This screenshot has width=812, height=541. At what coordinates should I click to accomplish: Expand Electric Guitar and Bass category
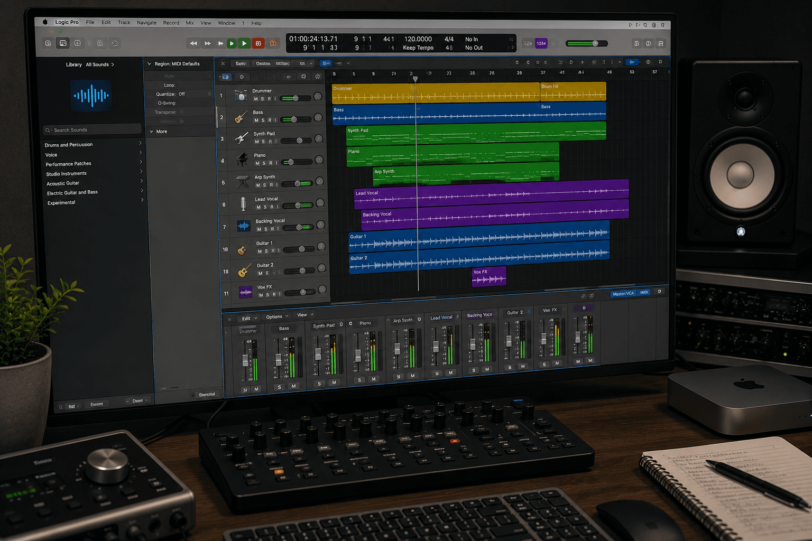142,190
